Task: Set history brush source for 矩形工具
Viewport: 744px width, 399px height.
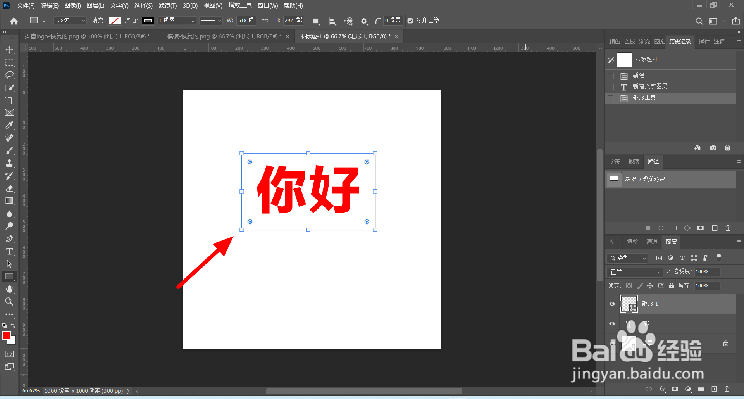Action: tap(611, 98)
